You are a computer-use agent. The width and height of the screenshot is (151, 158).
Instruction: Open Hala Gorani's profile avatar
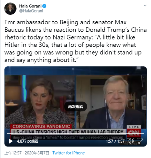(10, 9)
